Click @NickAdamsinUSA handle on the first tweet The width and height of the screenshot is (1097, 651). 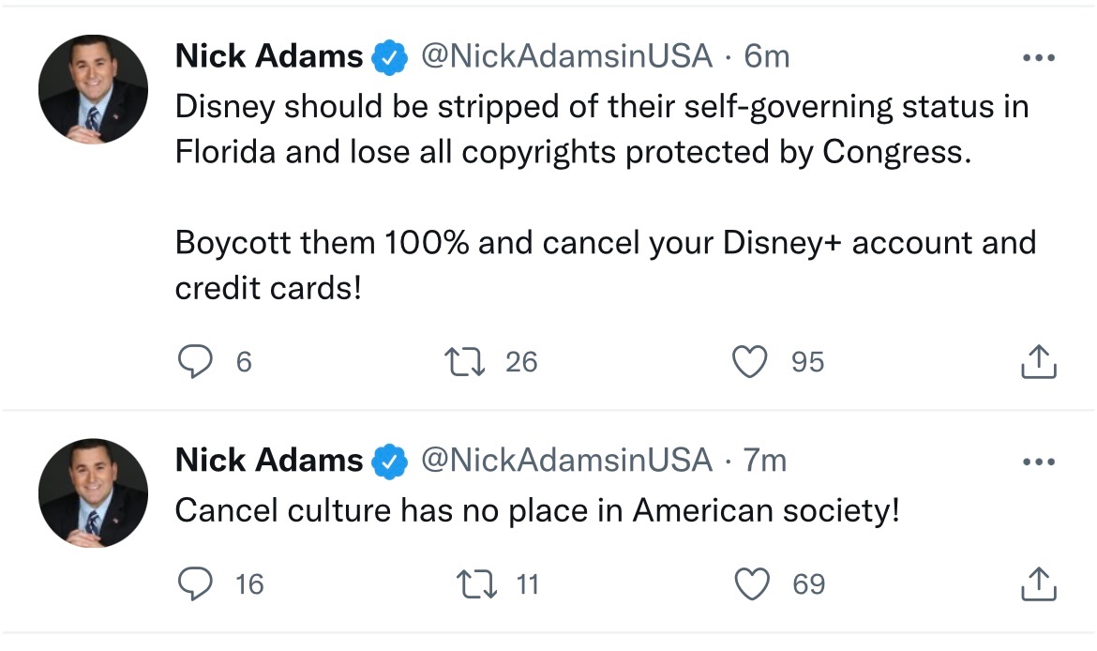[566, 57]
